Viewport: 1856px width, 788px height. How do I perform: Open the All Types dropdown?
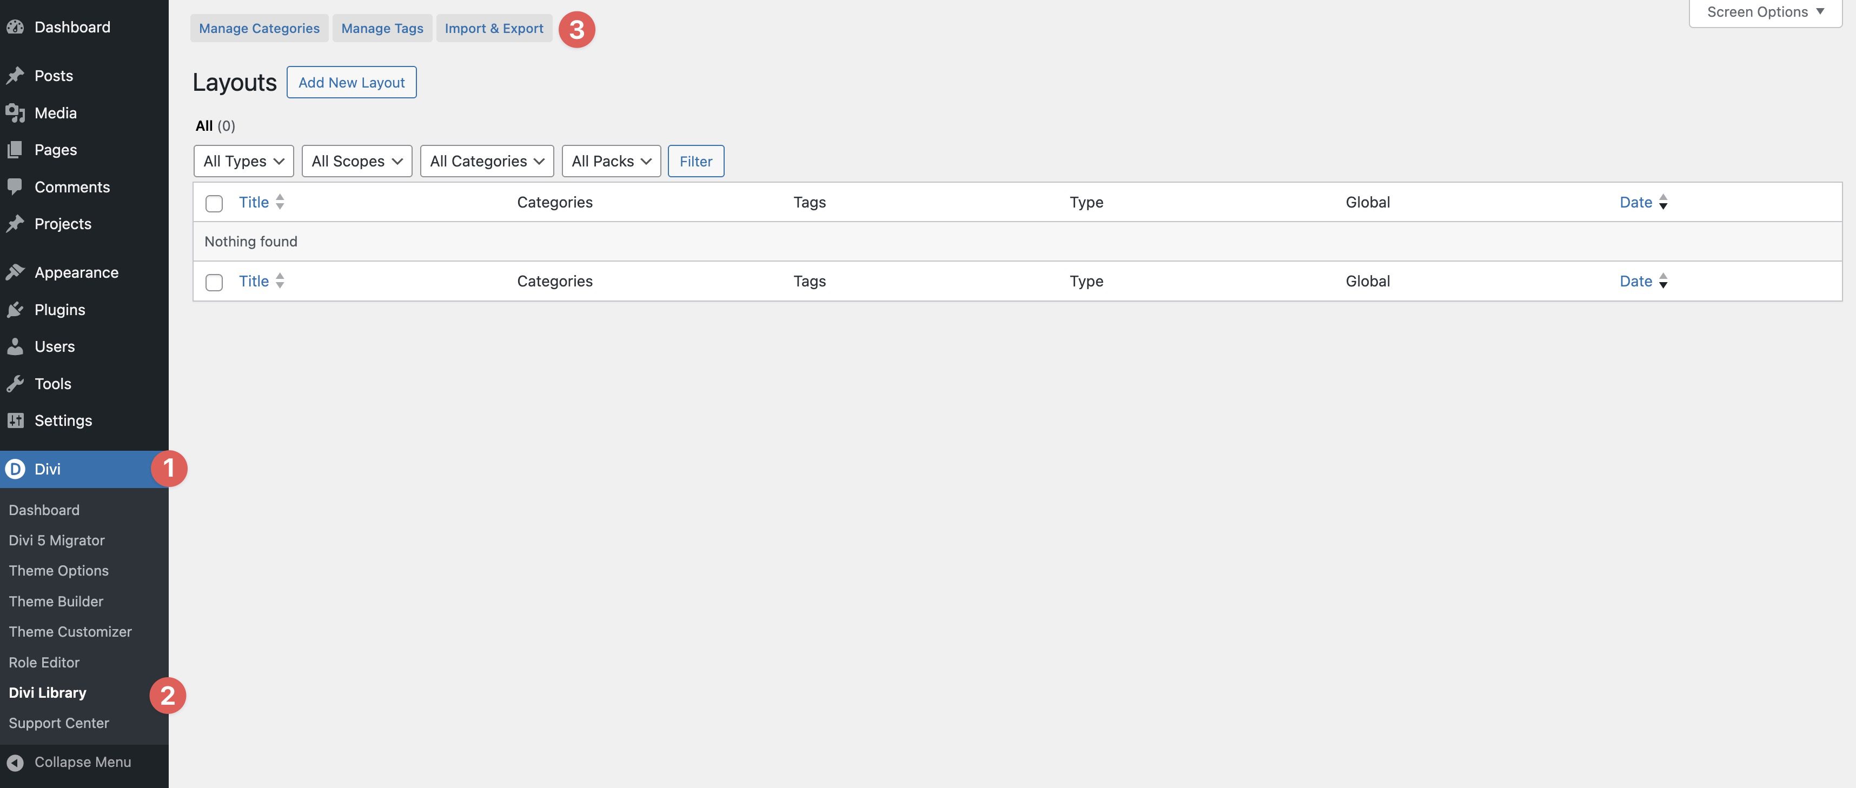pyautogui.click(x=243, y=161)
